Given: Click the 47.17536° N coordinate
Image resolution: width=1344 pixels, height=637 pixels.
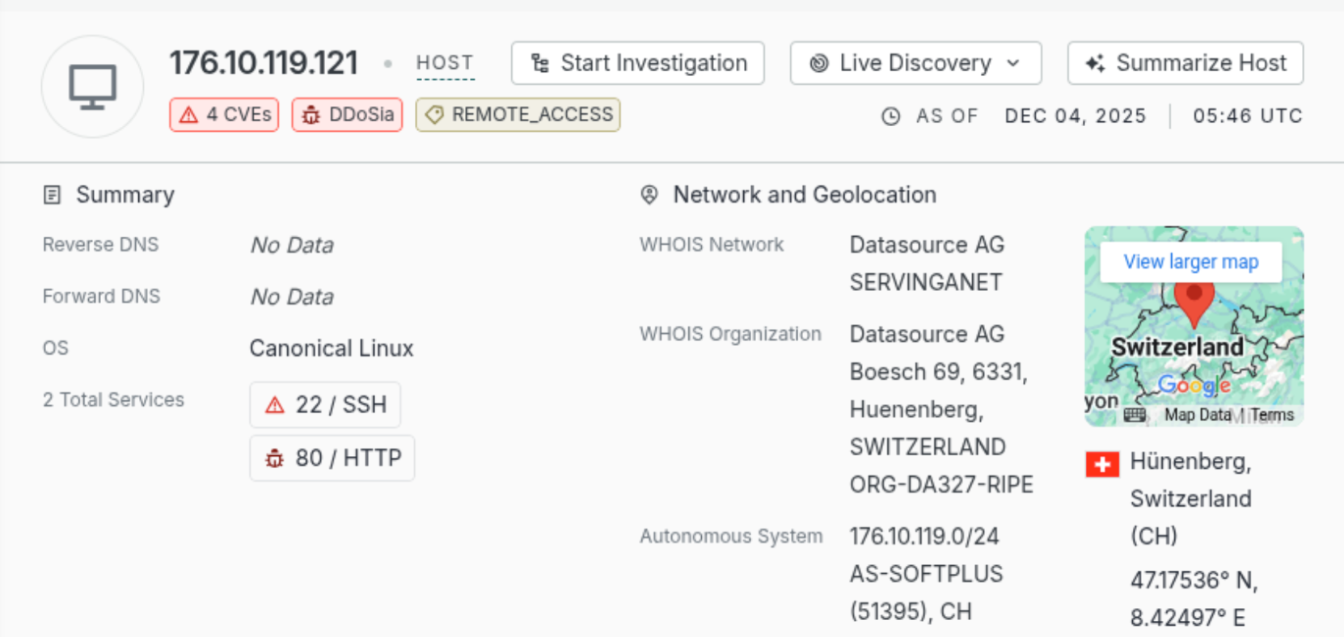Looking at the screenshot, I should (x=1194, y=580).
